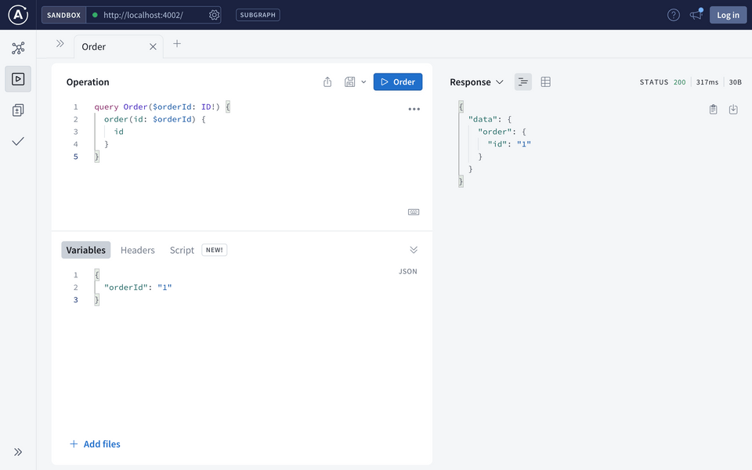Open the Response dropdown
The height and width of the screenshot is (470, 752).
tap(476, 82)
